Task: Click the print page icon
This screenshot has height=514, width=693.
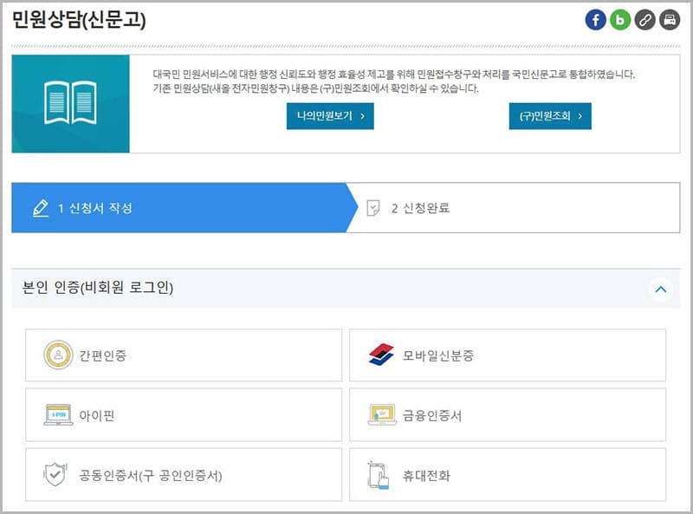Action: [x=670, y=20]
